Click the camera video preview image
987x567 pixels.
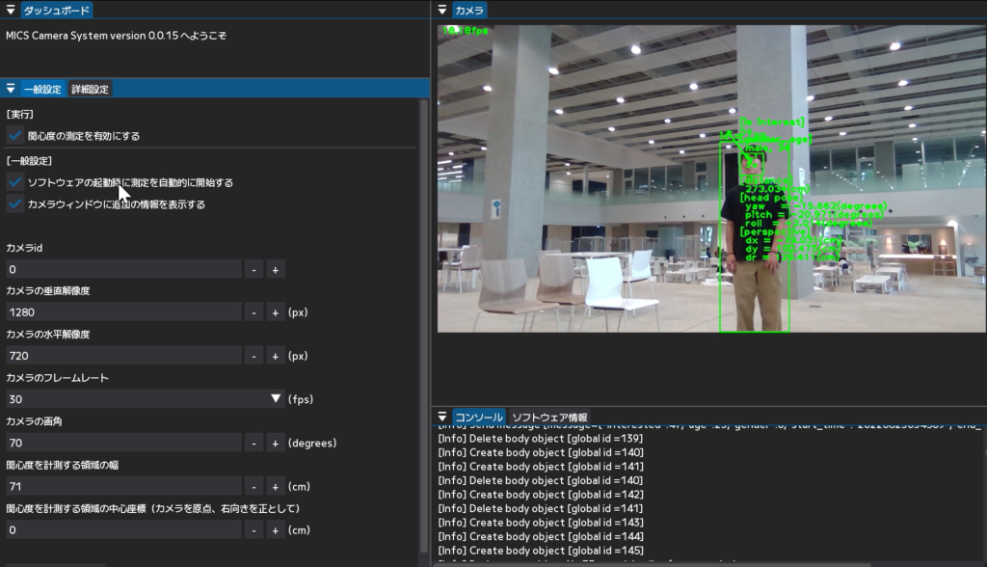[711, 178]
